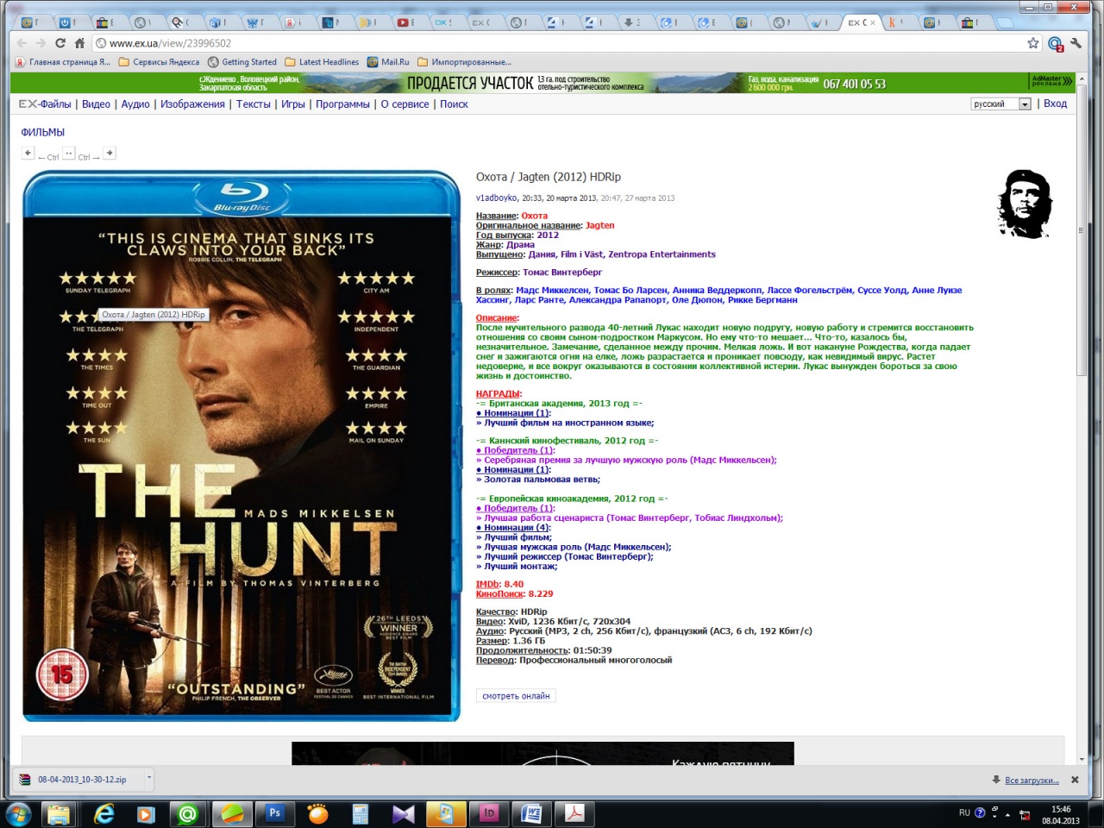
Task: Close the active EX browser tab
Action: pos(873,22)
